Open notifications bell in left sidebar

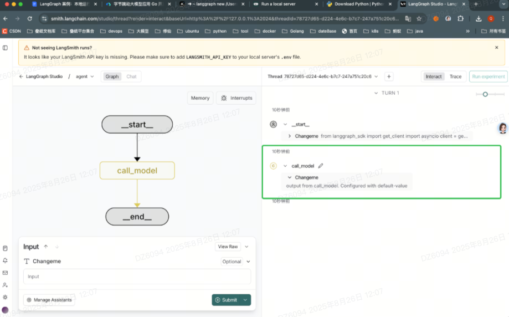(x=5, y=260)
